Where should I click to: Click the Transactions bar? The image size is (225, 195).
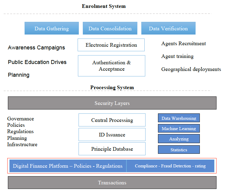[x=112, y=183]
